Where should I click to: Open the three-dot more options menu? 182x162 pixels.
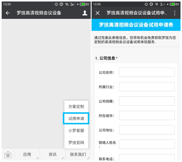175,13
